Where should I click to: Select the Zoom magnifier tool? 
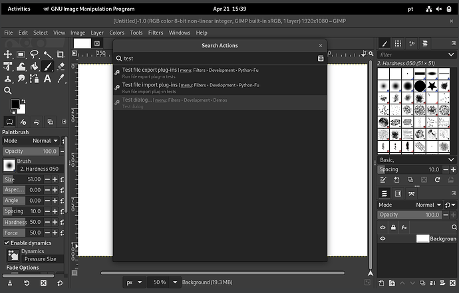pos(7,90)
